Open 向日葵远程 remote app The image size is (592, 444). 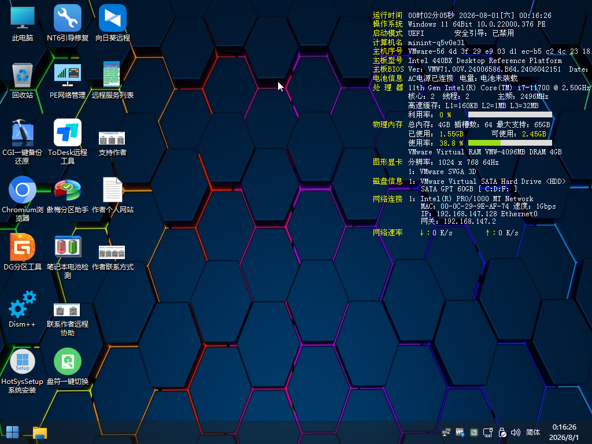(113, 23)
